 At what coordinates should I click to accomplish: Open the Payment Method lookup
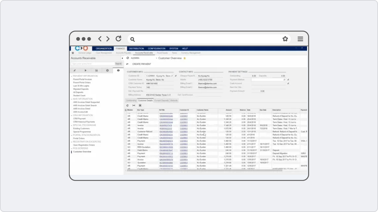283,79
